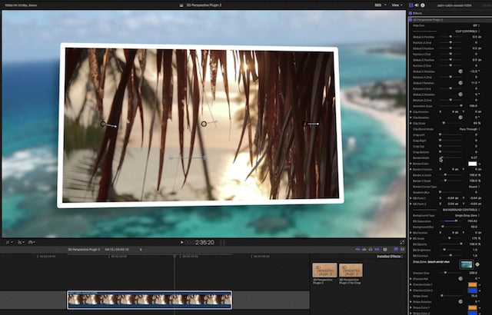Image resolution: width=492 pixels, height=315 pixels.
Task: Click the video inspector icon
Action: (411, 5)
